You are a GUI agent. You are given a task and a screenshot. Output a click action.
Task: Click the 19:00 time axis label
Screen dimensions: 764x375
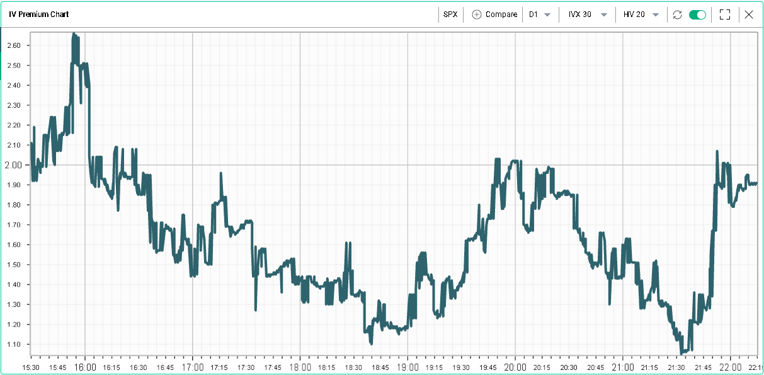click(x=408, y=367)
